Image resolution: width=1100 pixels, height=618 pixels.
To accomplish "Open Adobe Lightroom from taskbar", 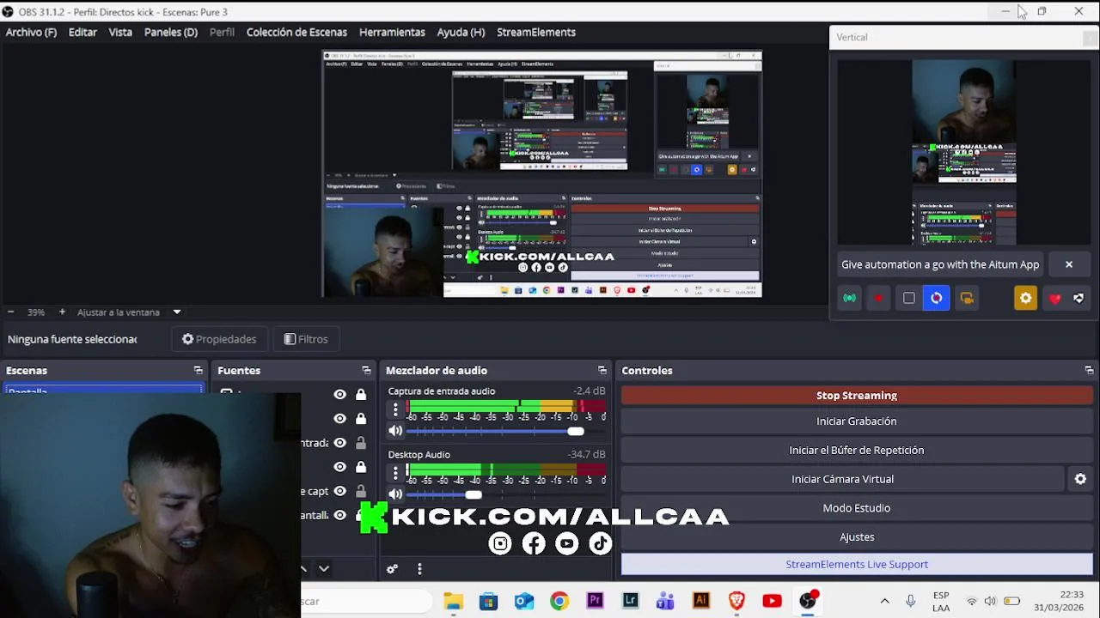I will [631, 601].
